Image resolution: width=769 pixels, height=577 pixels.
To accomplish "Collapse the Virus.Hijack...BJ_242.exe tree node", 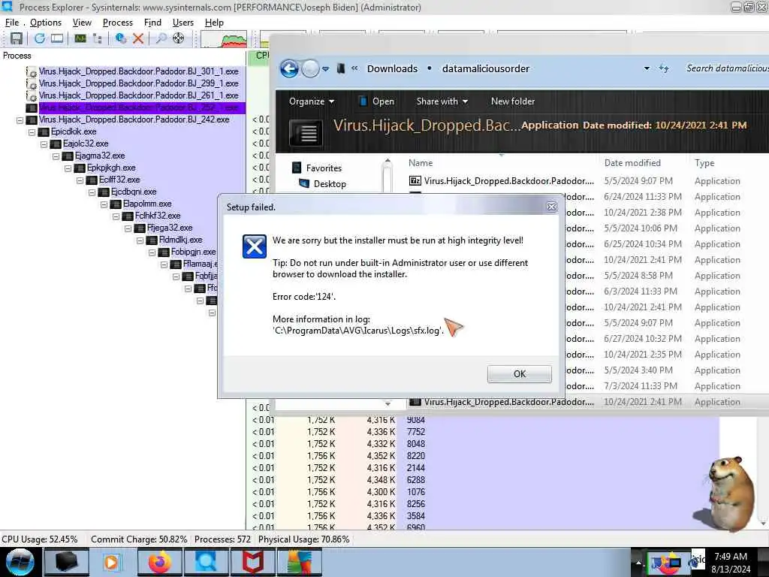I will tap(20, 119).
